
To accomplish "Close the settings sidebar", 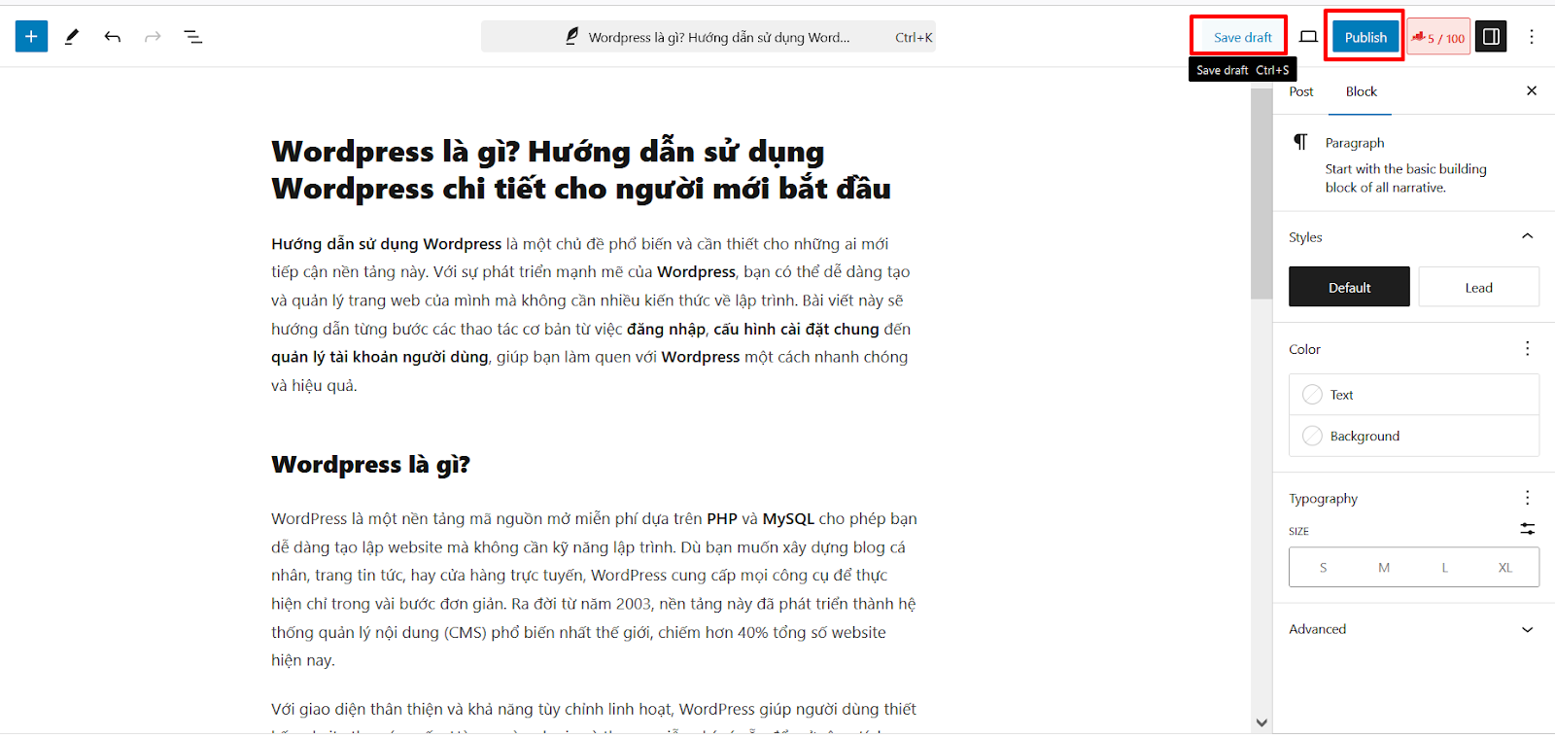I will click(x=1532, y=90).
